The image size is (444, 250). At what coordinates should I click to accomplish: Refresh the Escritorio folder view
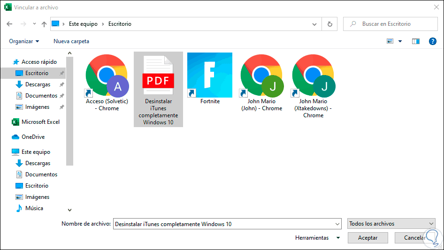pyautogui.click(x=329, y=24)
